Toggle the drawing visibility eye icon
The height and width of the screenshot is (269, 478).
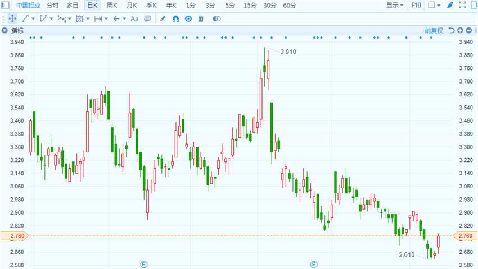[x=188, y=19]
